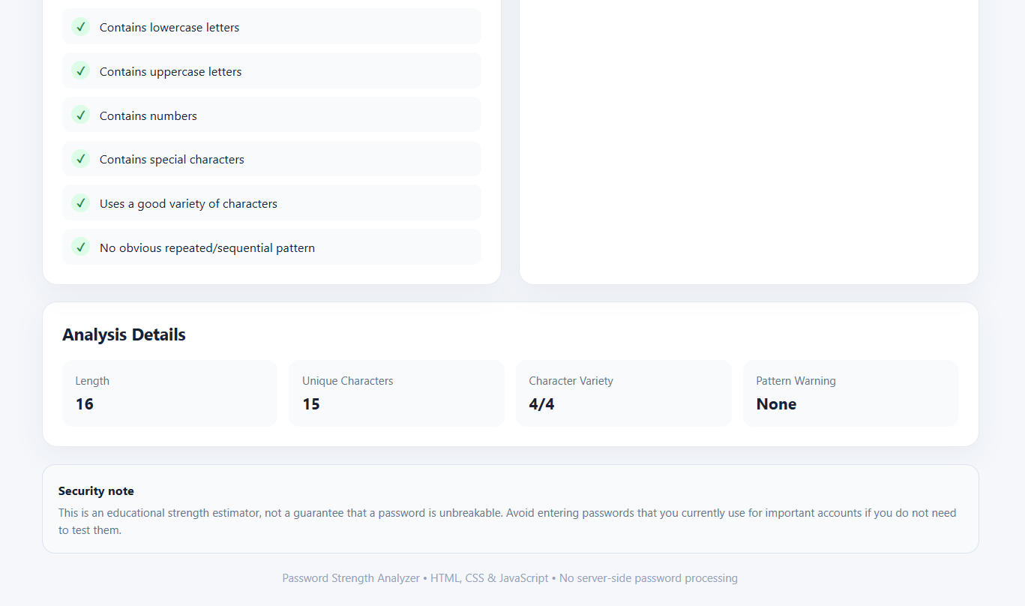Viewport: 1025px width, 606px height.
Task: Select 'No obvious repeated/sequential pattern' text
Action: click(x=207, y=248)
